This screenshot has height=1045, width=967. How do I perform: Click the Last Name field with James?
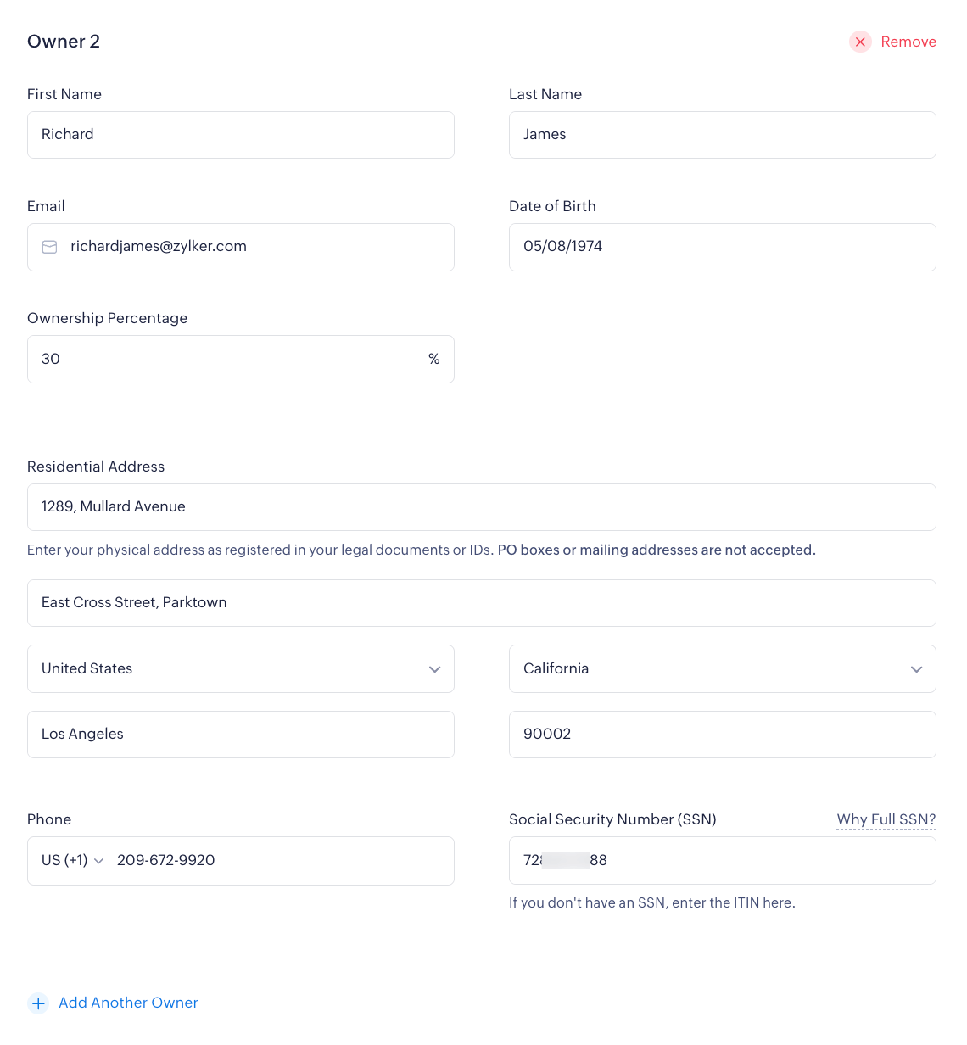coord(722,135)
